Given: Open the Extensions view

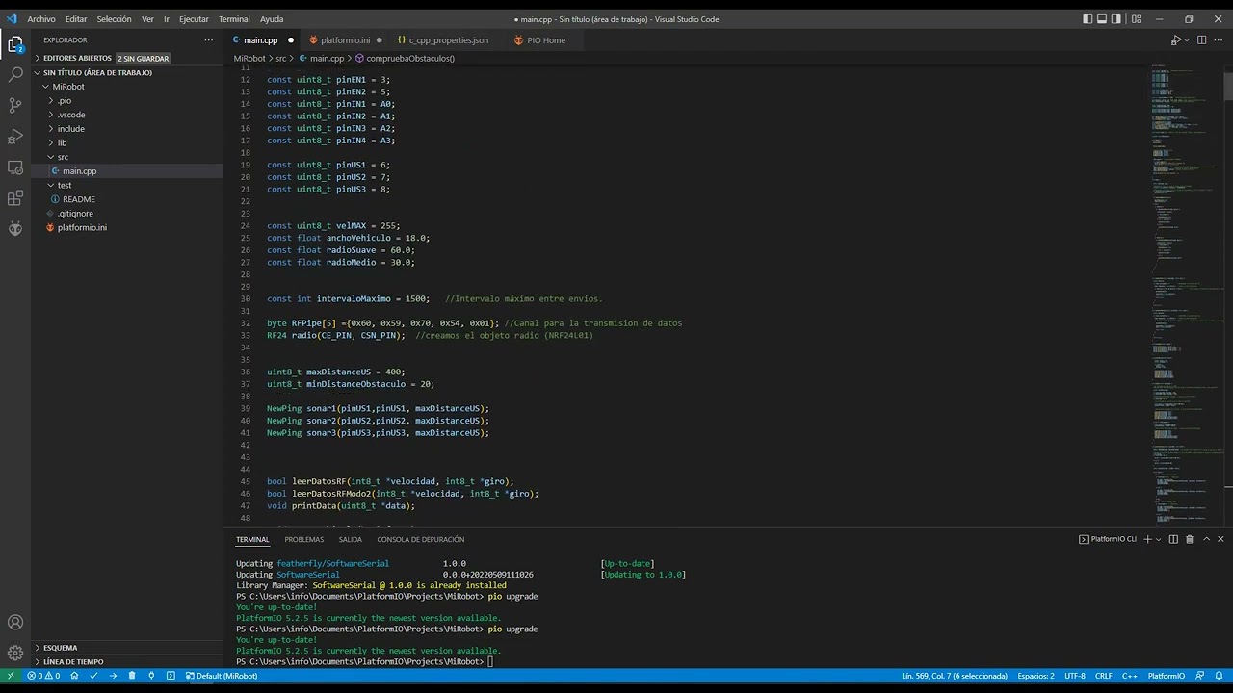Looking at the screenshot, I should click(15, 198).
